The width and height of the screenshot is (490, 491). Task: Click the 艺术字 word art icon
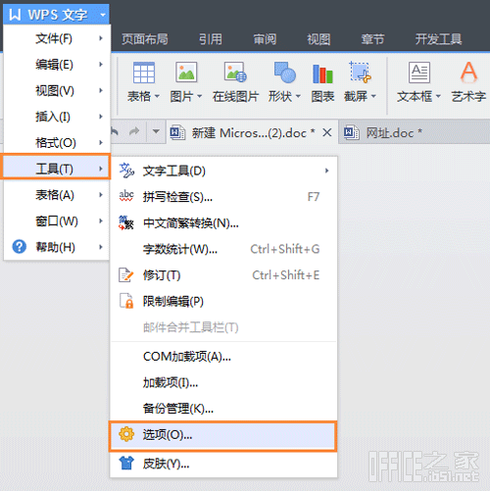pos(468,72)
